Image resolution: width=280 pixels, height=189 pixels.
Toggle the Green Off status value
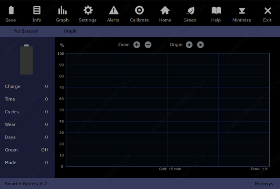pyautogui.click(x=44, y=150)
